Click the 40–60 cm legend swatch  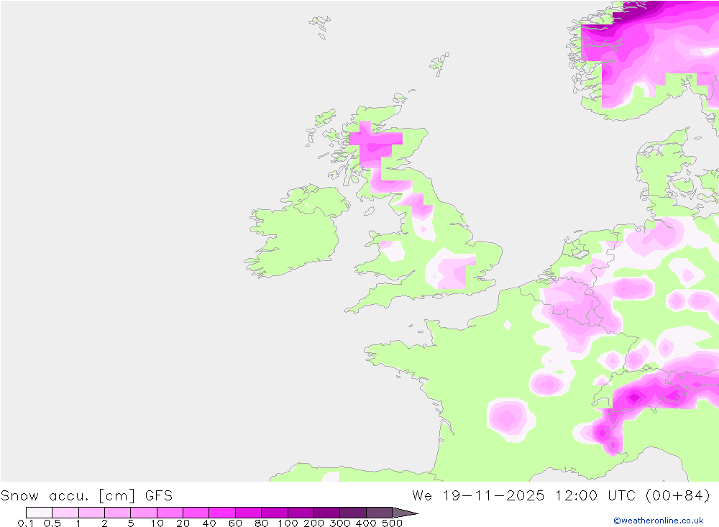[222, 513]
